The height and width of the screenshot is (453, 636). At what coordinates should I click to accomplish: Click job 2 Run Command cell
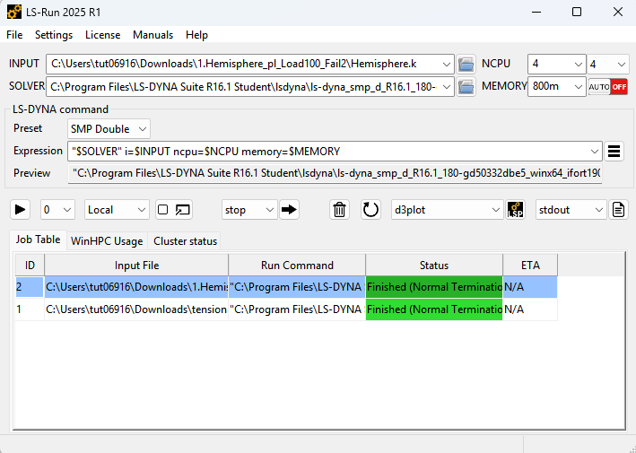coord(297,287)
